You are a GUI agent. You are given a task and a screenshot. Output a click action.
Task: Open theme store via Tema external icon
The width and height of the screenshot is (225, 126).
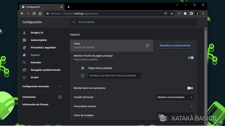[147, 45]
